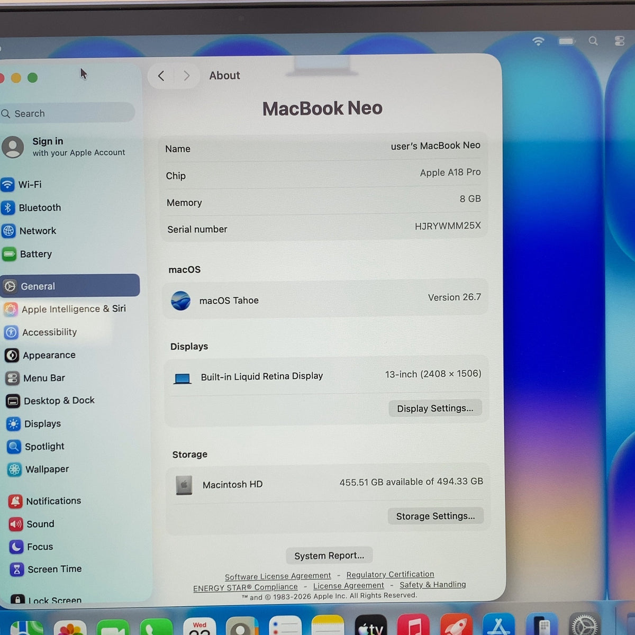
Task: Click the name value user's MacBook Neo
Action: point(436,146)
